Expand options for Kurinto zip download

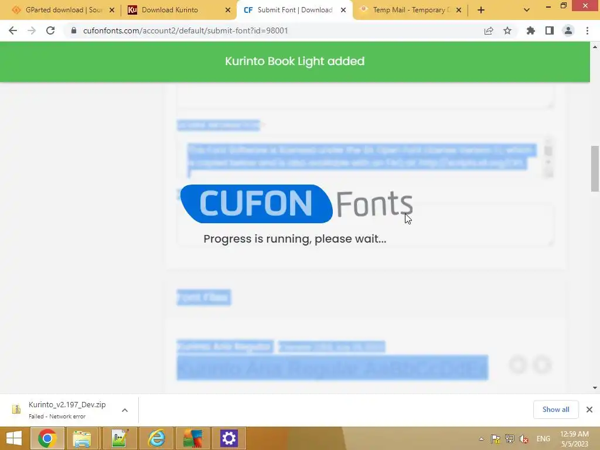pos(125,410)
